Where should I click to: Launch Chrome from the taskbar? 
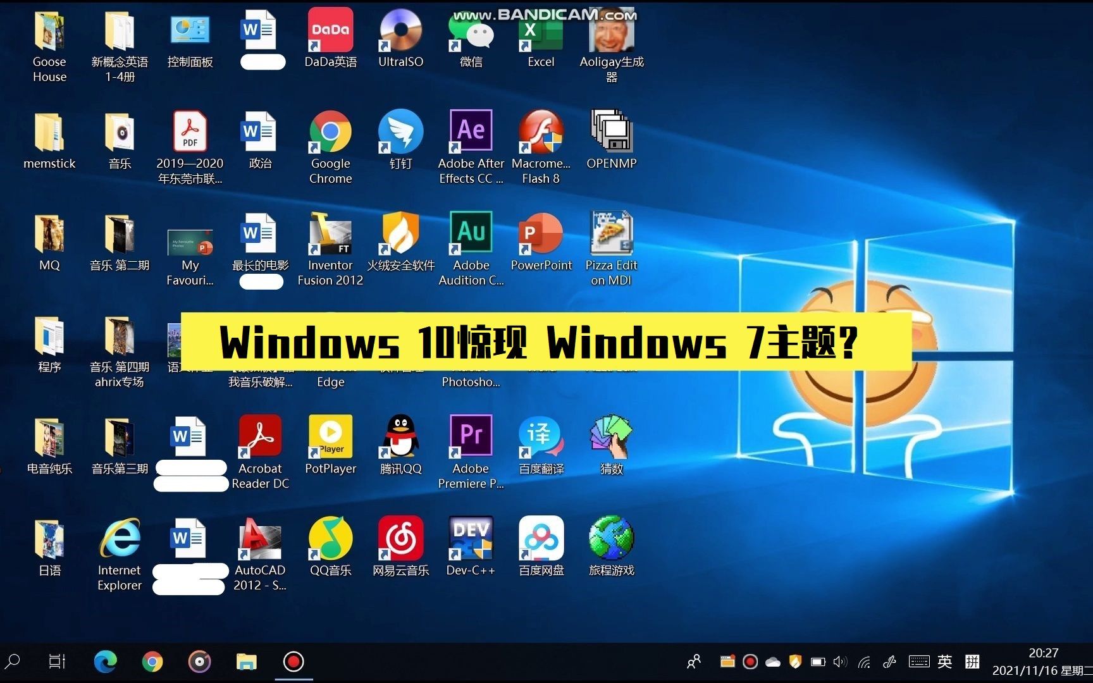152,661
